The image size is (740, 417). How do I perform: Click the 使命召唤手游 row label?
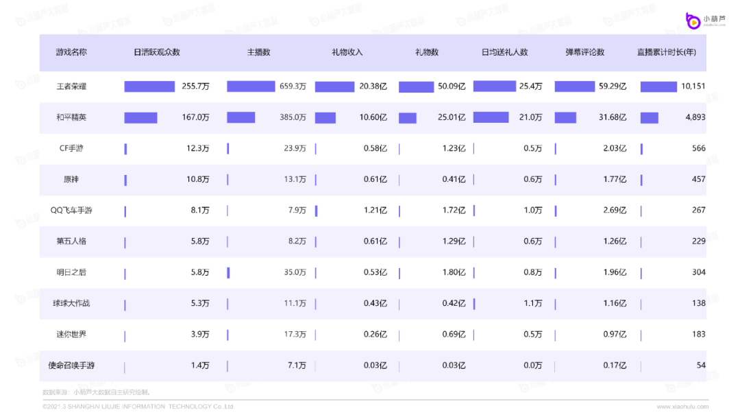pos(71,366)
